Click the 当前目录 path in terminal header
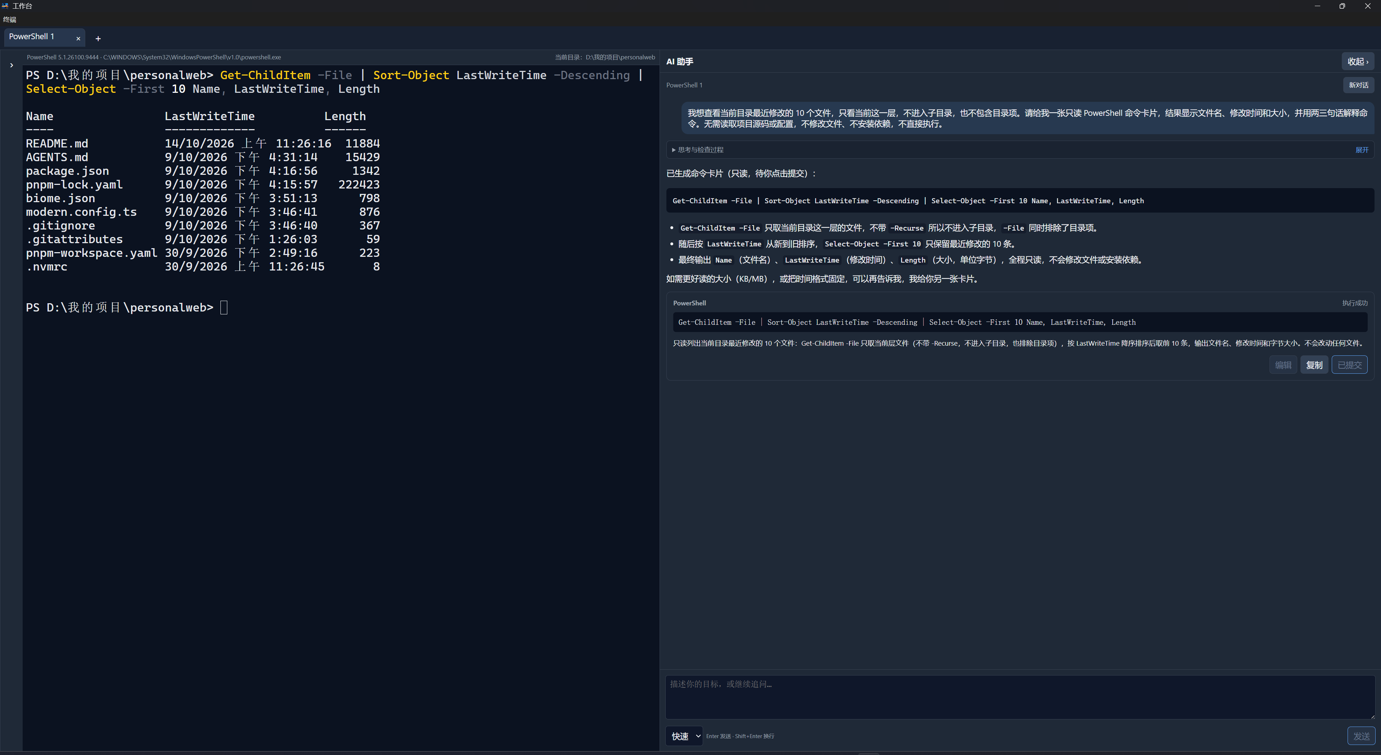The width and height of the screenshot is (1381, 755). click(x=605, y=58)
